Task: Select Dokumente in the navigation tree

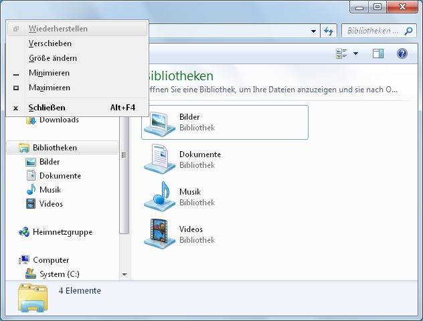Action: tap(60, 176)
